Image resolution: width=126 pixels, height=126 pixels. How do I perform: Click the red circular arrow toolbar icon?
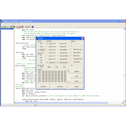17,27
